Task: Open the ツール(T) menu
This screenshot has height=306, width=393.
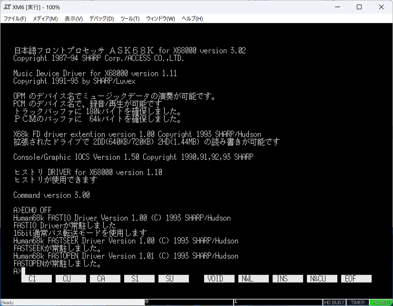Action: (x=130, y=19)
